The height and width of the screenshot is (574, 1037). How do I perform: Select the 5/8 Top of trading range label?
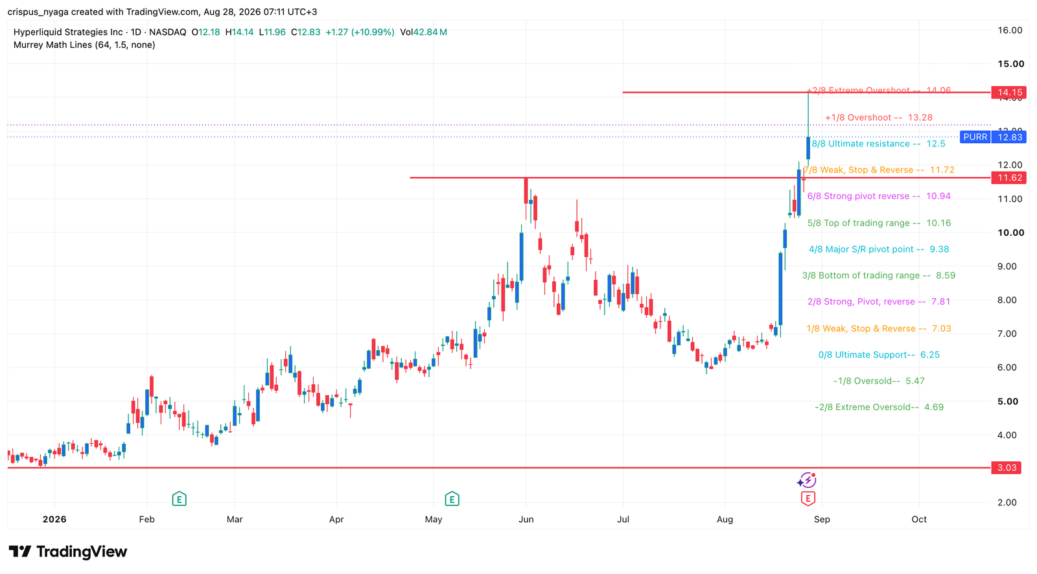(879, 223)
